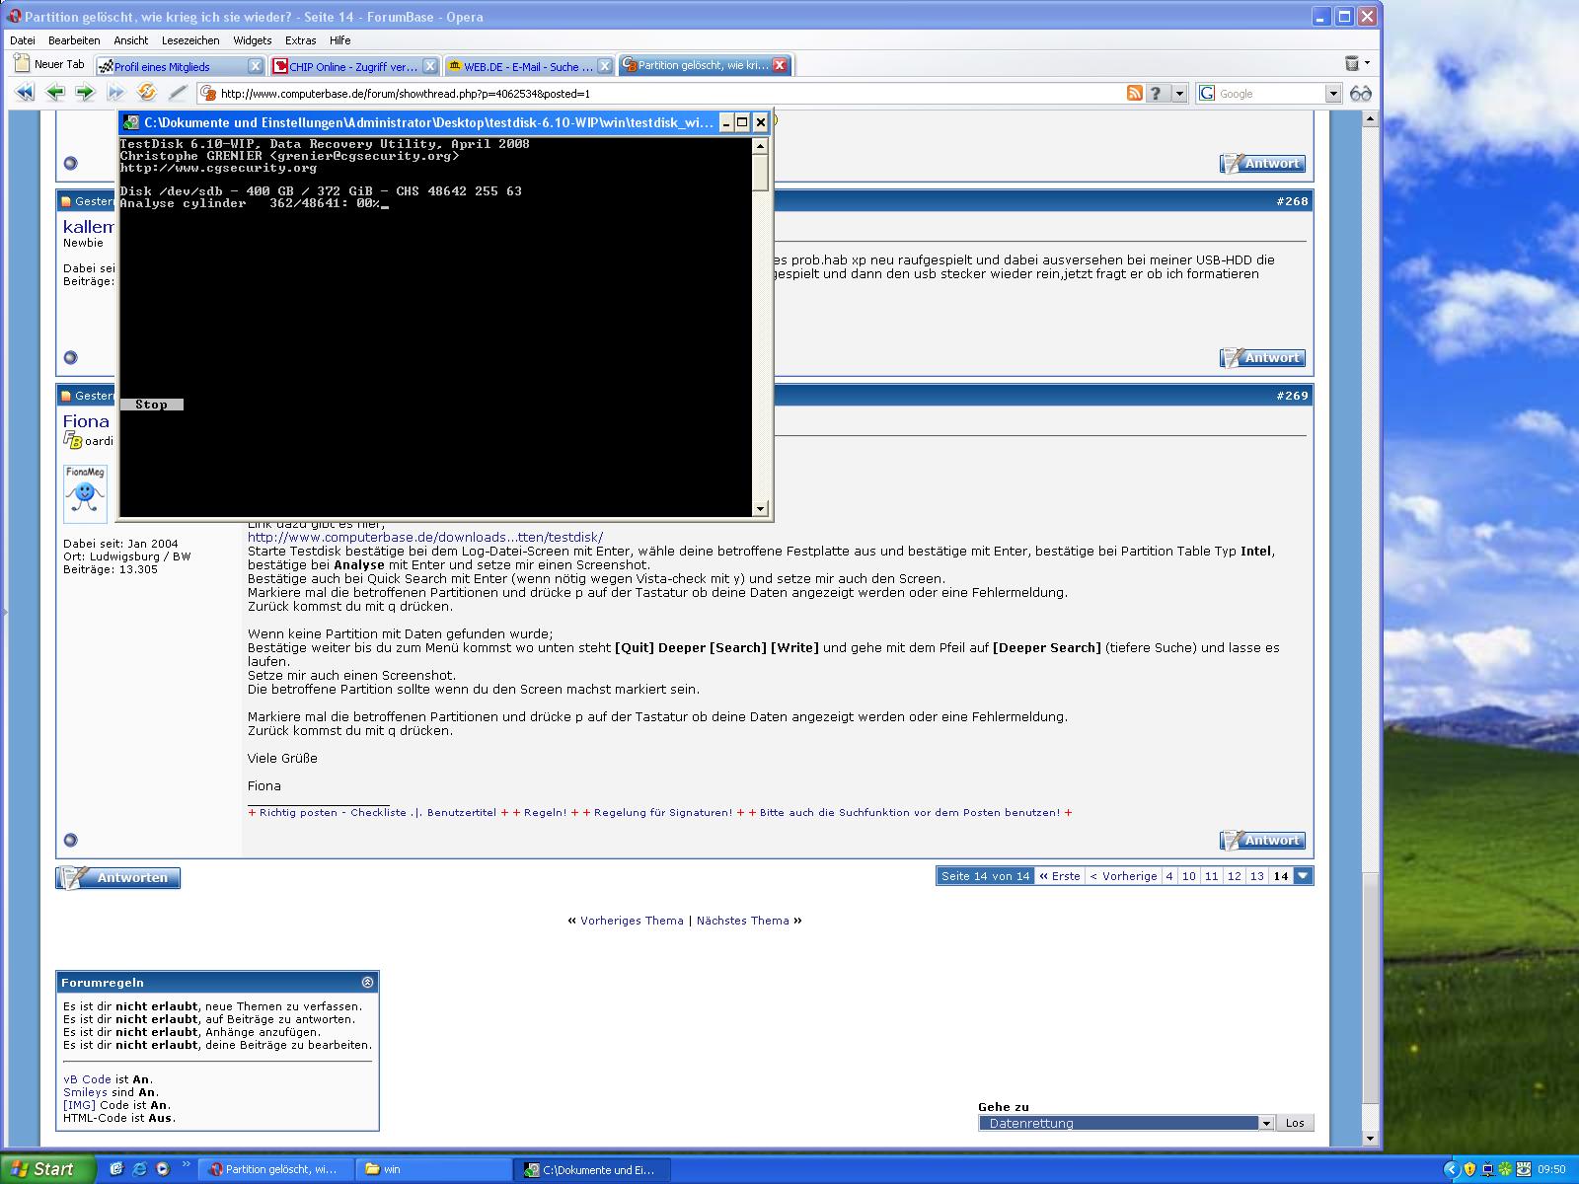Open the vB Code link in Forumregeln
This screenshot has width=1579, height=1184.
pos(87,1079)
